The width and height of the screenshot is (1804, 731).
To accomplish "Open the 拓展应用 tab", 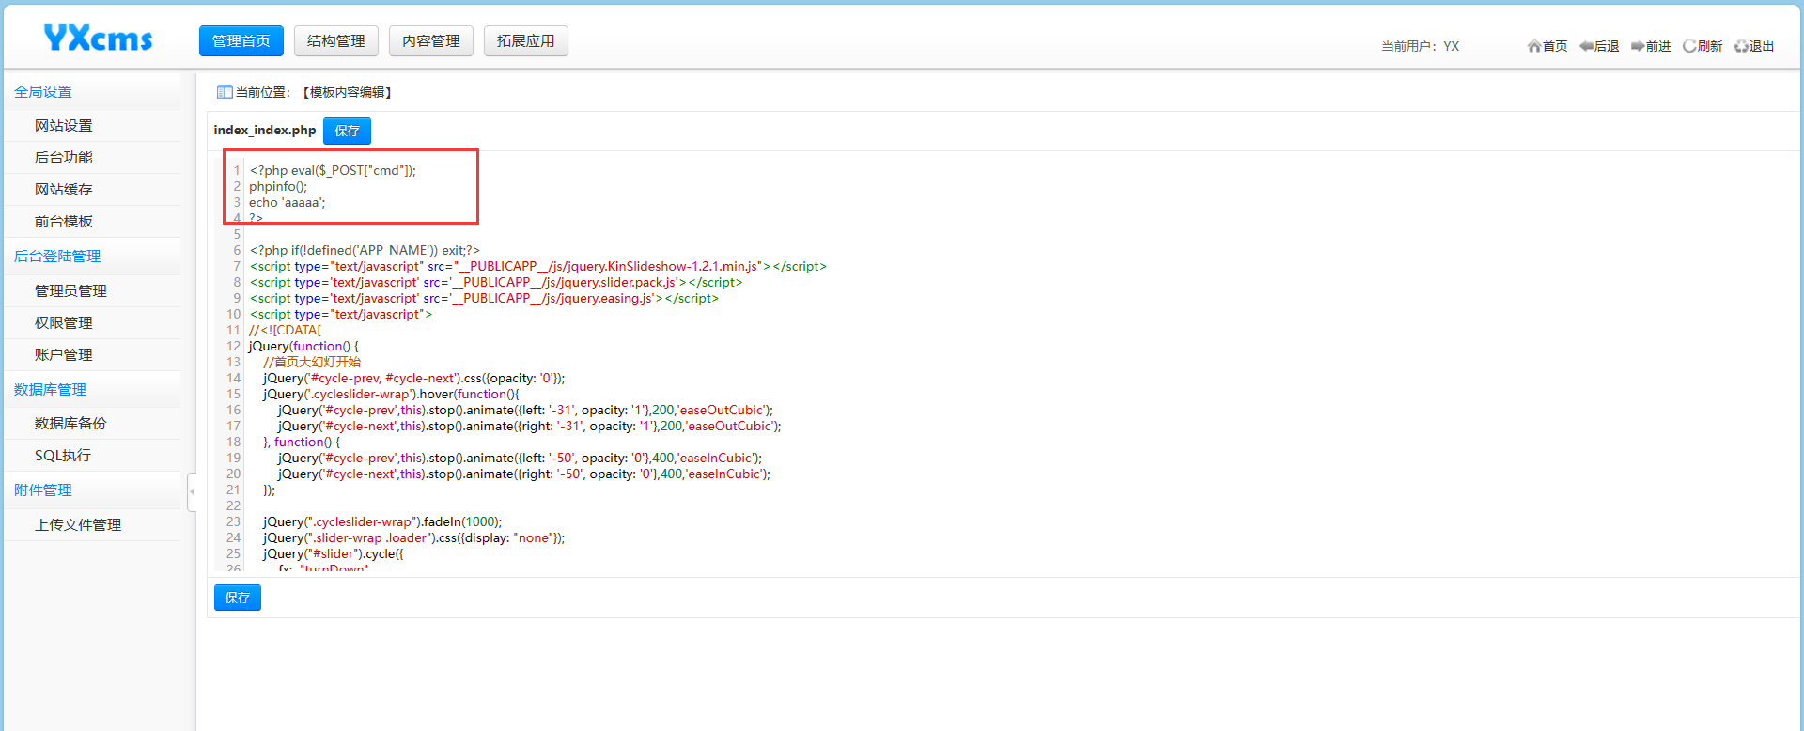I will click(x=525, y=41).
